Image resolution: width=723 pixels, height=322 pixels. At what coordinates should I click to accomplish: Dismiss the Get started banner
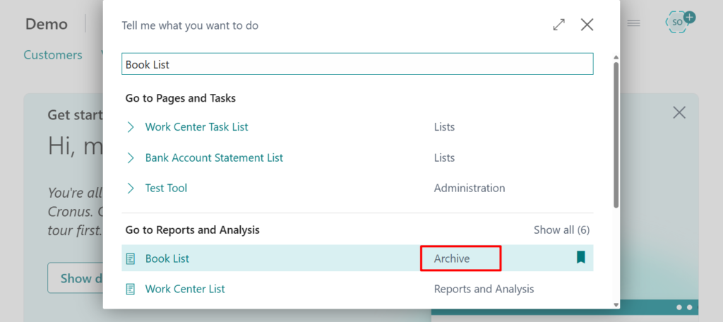tap(679, 112)
